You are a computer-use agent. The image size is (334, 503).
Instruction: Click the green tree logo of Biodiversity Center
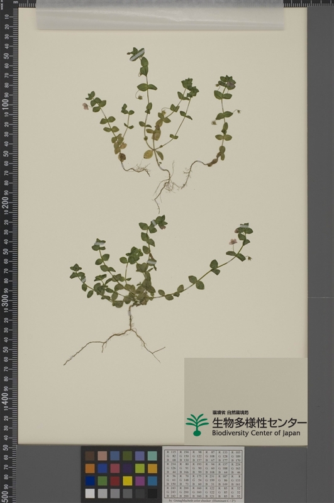(x=197, y=425)
